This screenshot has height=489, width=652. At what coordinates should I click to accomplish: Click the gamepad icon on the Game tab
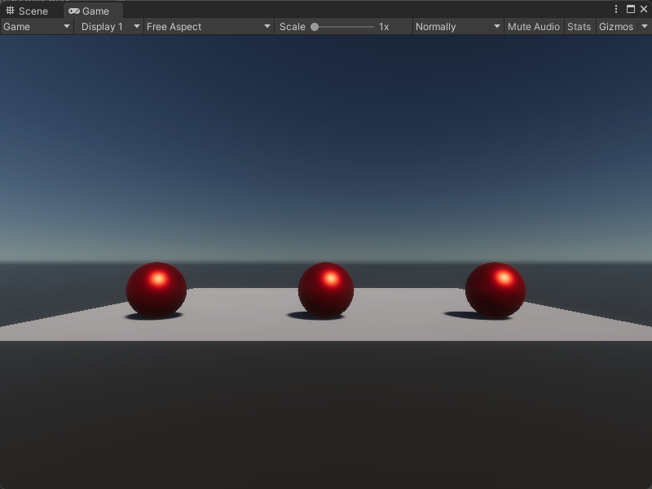click(75, 11)
